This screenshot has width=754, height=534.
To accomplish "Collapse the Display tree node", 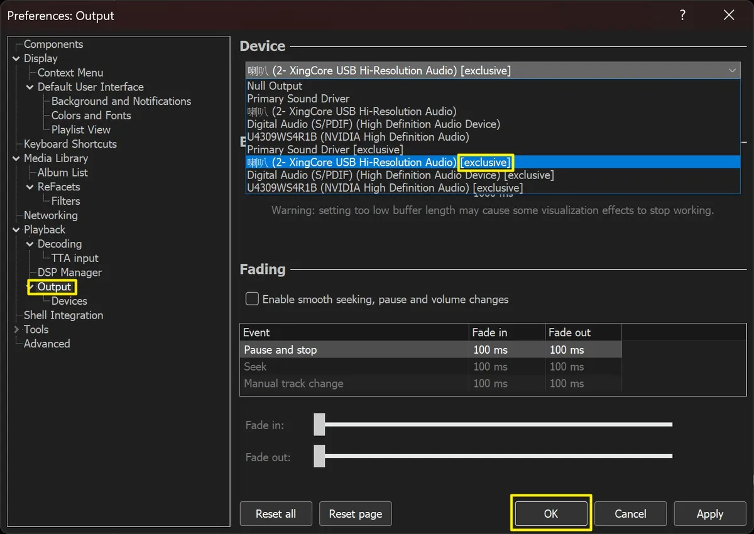I will [x=16, y=58].
